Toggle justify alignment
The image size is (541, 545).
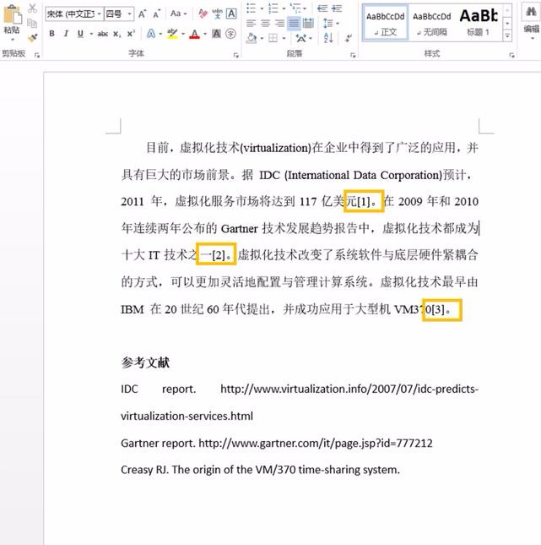pos(294,24)
